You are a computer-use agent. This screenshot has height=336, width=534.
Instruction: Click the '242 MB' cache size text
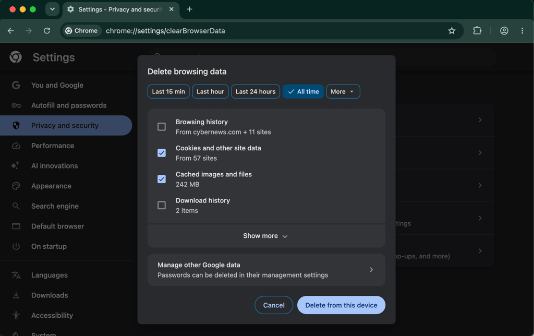tap(187, 184)
